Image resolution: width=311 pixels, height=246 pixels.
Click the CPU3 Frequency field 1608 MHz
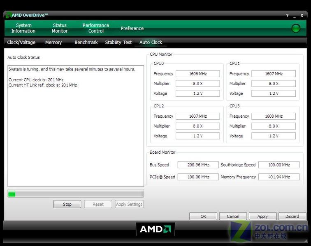coord(274,116)
